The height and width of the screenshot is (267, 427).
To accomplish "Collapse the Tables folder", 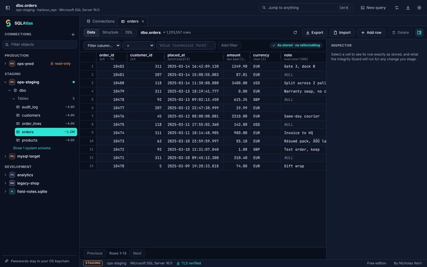I will pyautogui.click(x=14, y=99).
